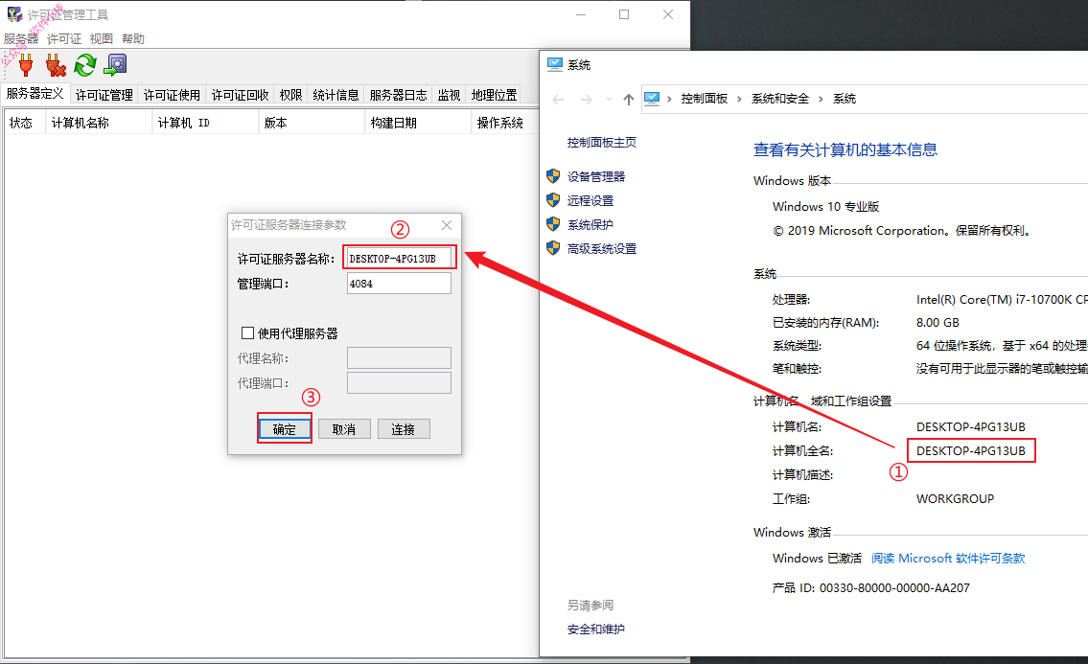Click 系统 at the end of the breadcrumb path
Viewport: 1088px width, 664px height.
click(845, 100)
